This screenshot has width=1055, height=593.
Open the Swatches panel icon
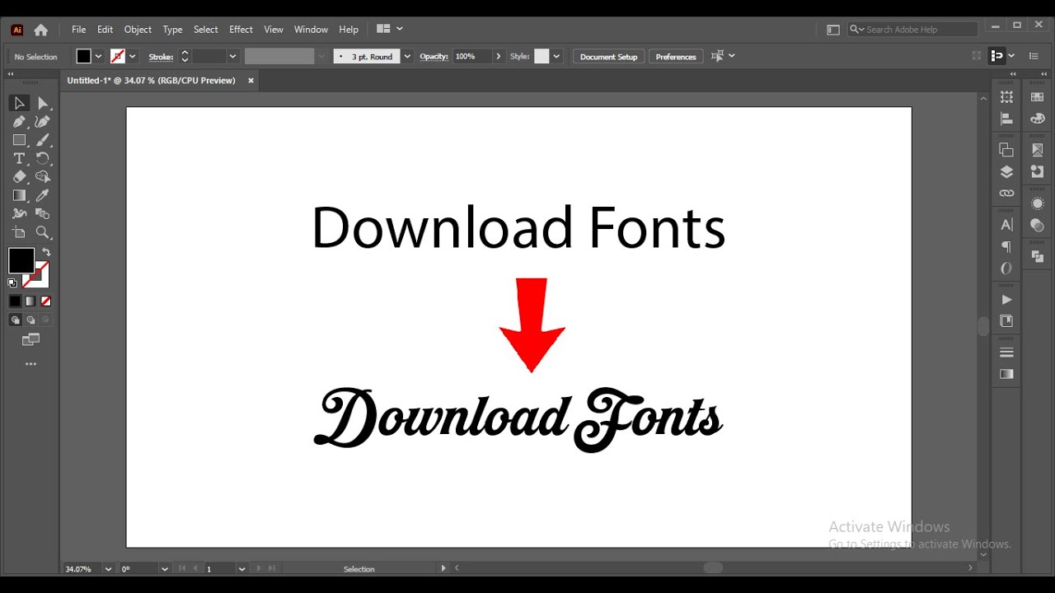tap(1038, 97)
